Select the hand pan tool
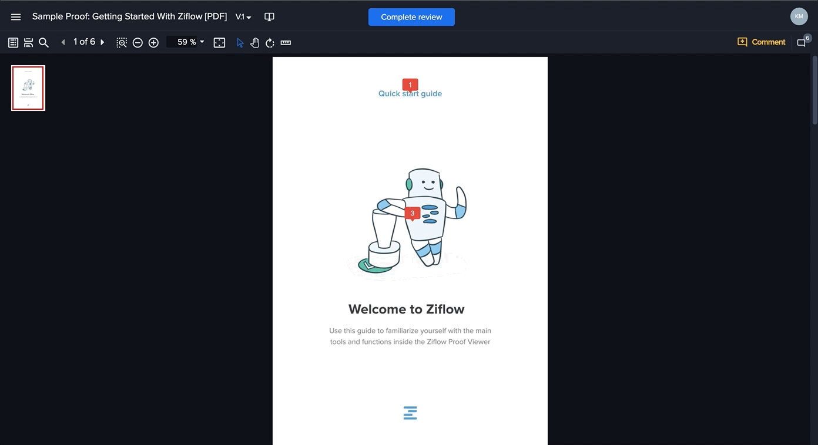 pos(254,42)
